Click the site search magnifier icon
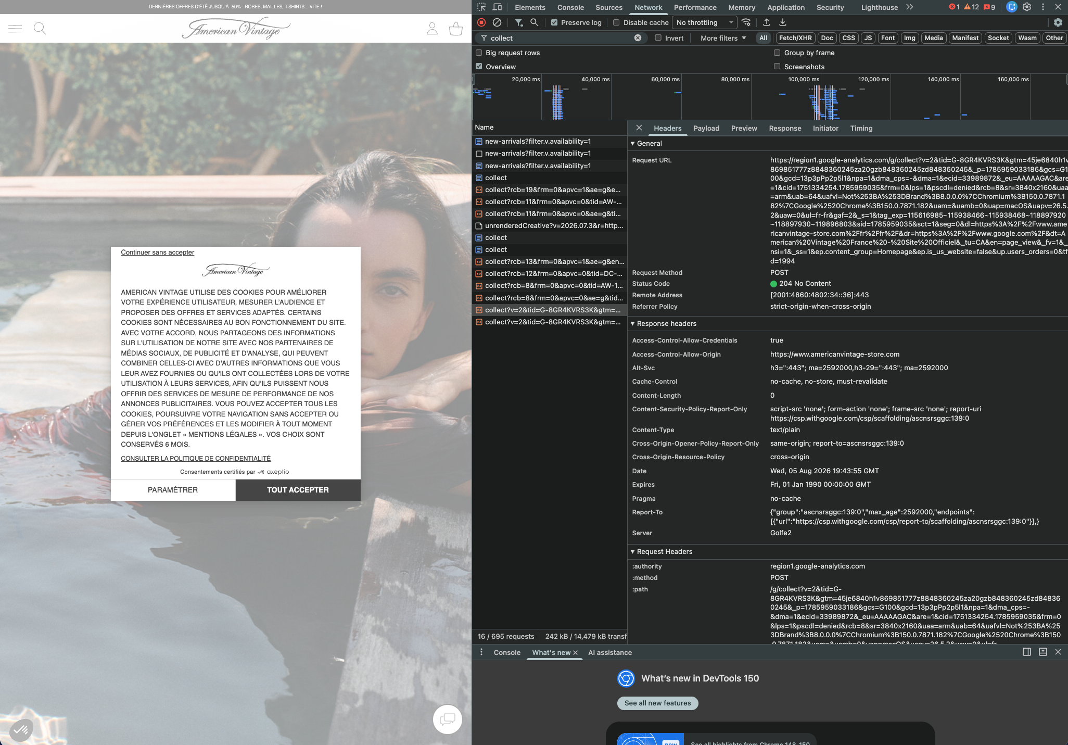This screenshot has height=745, width=1068. (x=40, y=28)
